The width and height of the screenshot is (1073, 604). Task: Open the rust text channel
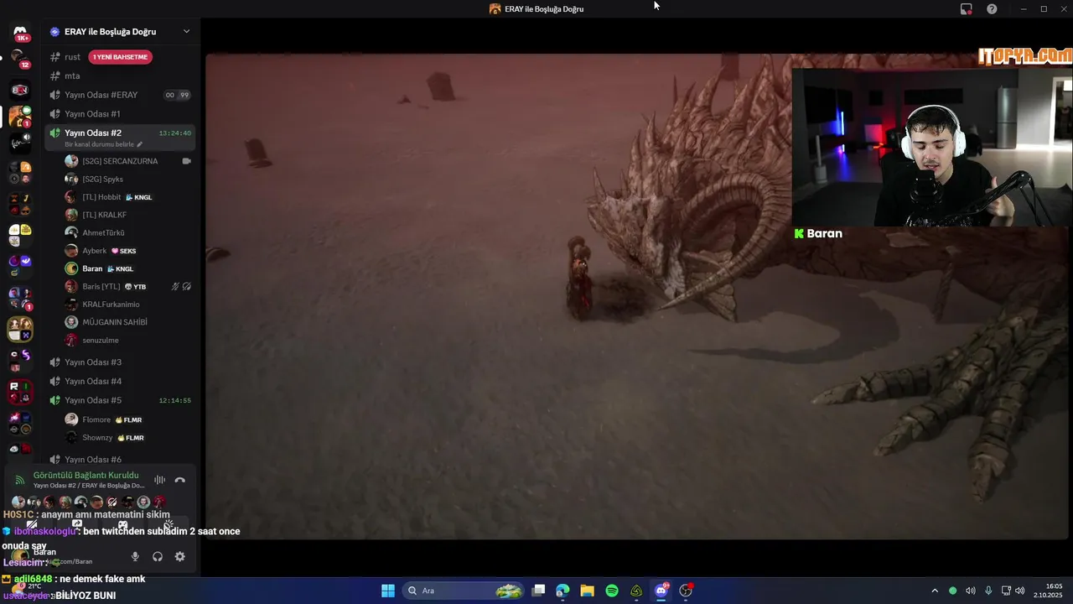73,57
